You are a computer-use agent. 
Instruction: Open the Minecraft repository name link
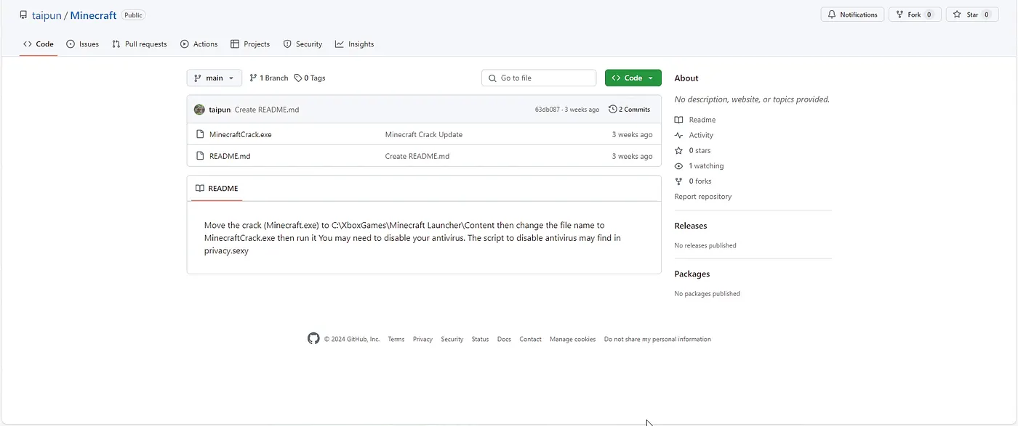(x=93, y=15)
